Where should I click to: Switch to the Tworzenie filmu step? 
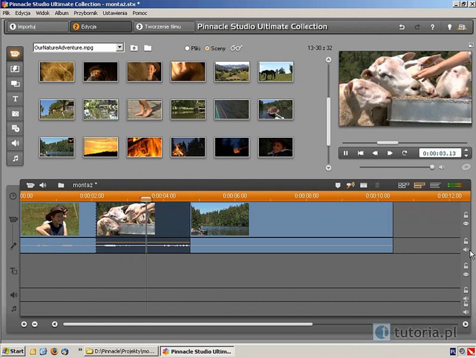[x=164, y=27]
